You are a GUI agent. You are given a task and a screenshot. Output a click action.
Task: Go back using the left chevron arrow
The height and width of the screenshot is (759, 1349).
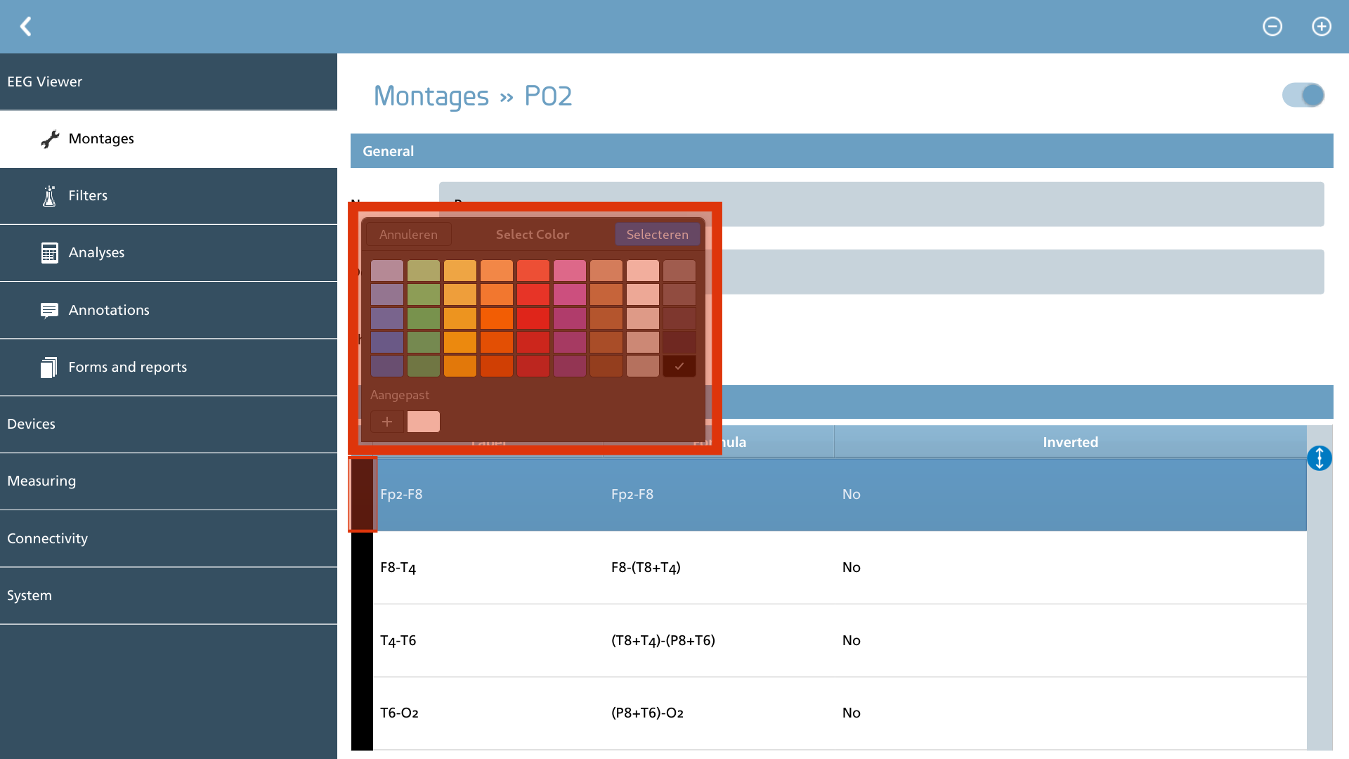[x=26, y=27]
